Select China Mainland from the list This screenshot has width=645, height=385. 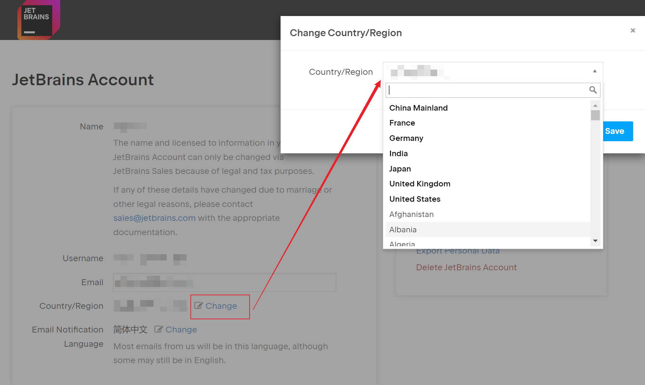[488, 108]
